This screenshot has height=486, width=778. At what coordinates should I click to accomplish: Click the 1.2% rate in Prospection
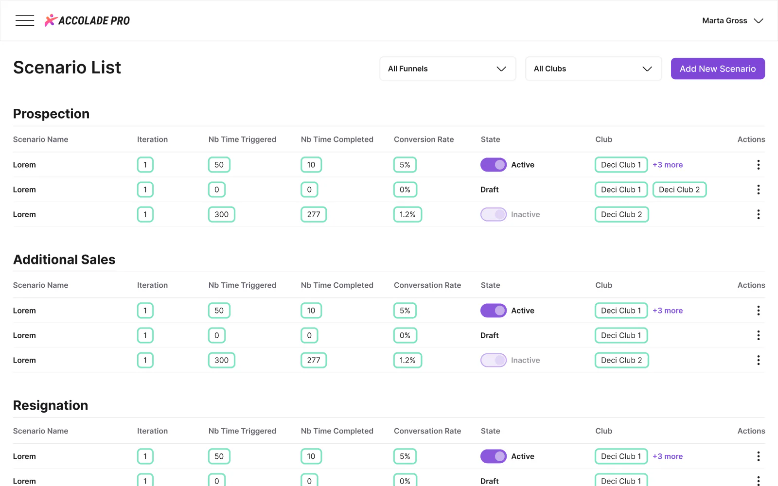coord(407,214)
